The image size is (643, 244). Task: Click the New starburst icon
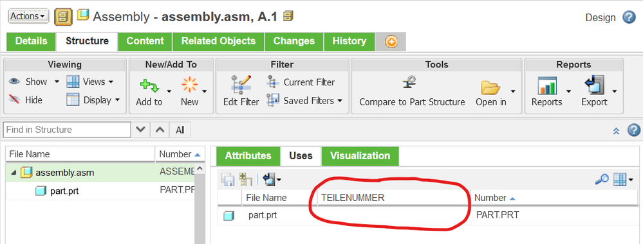(x=189, y=85)
